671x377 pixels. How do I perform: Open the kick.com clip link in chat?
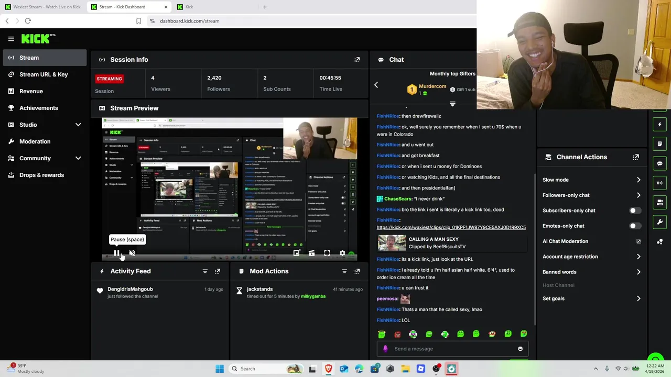[451, 227]
